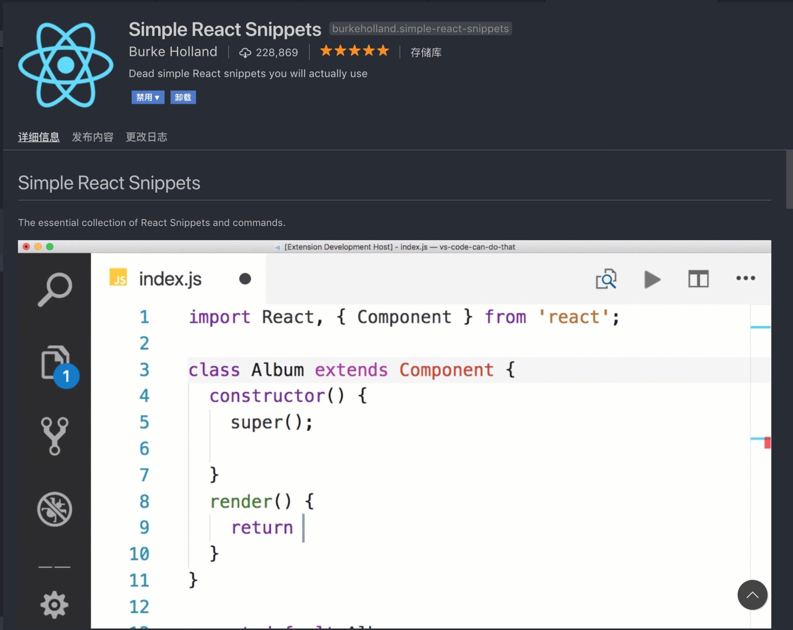Click publisher name Burke Holland

pos(173,52)
